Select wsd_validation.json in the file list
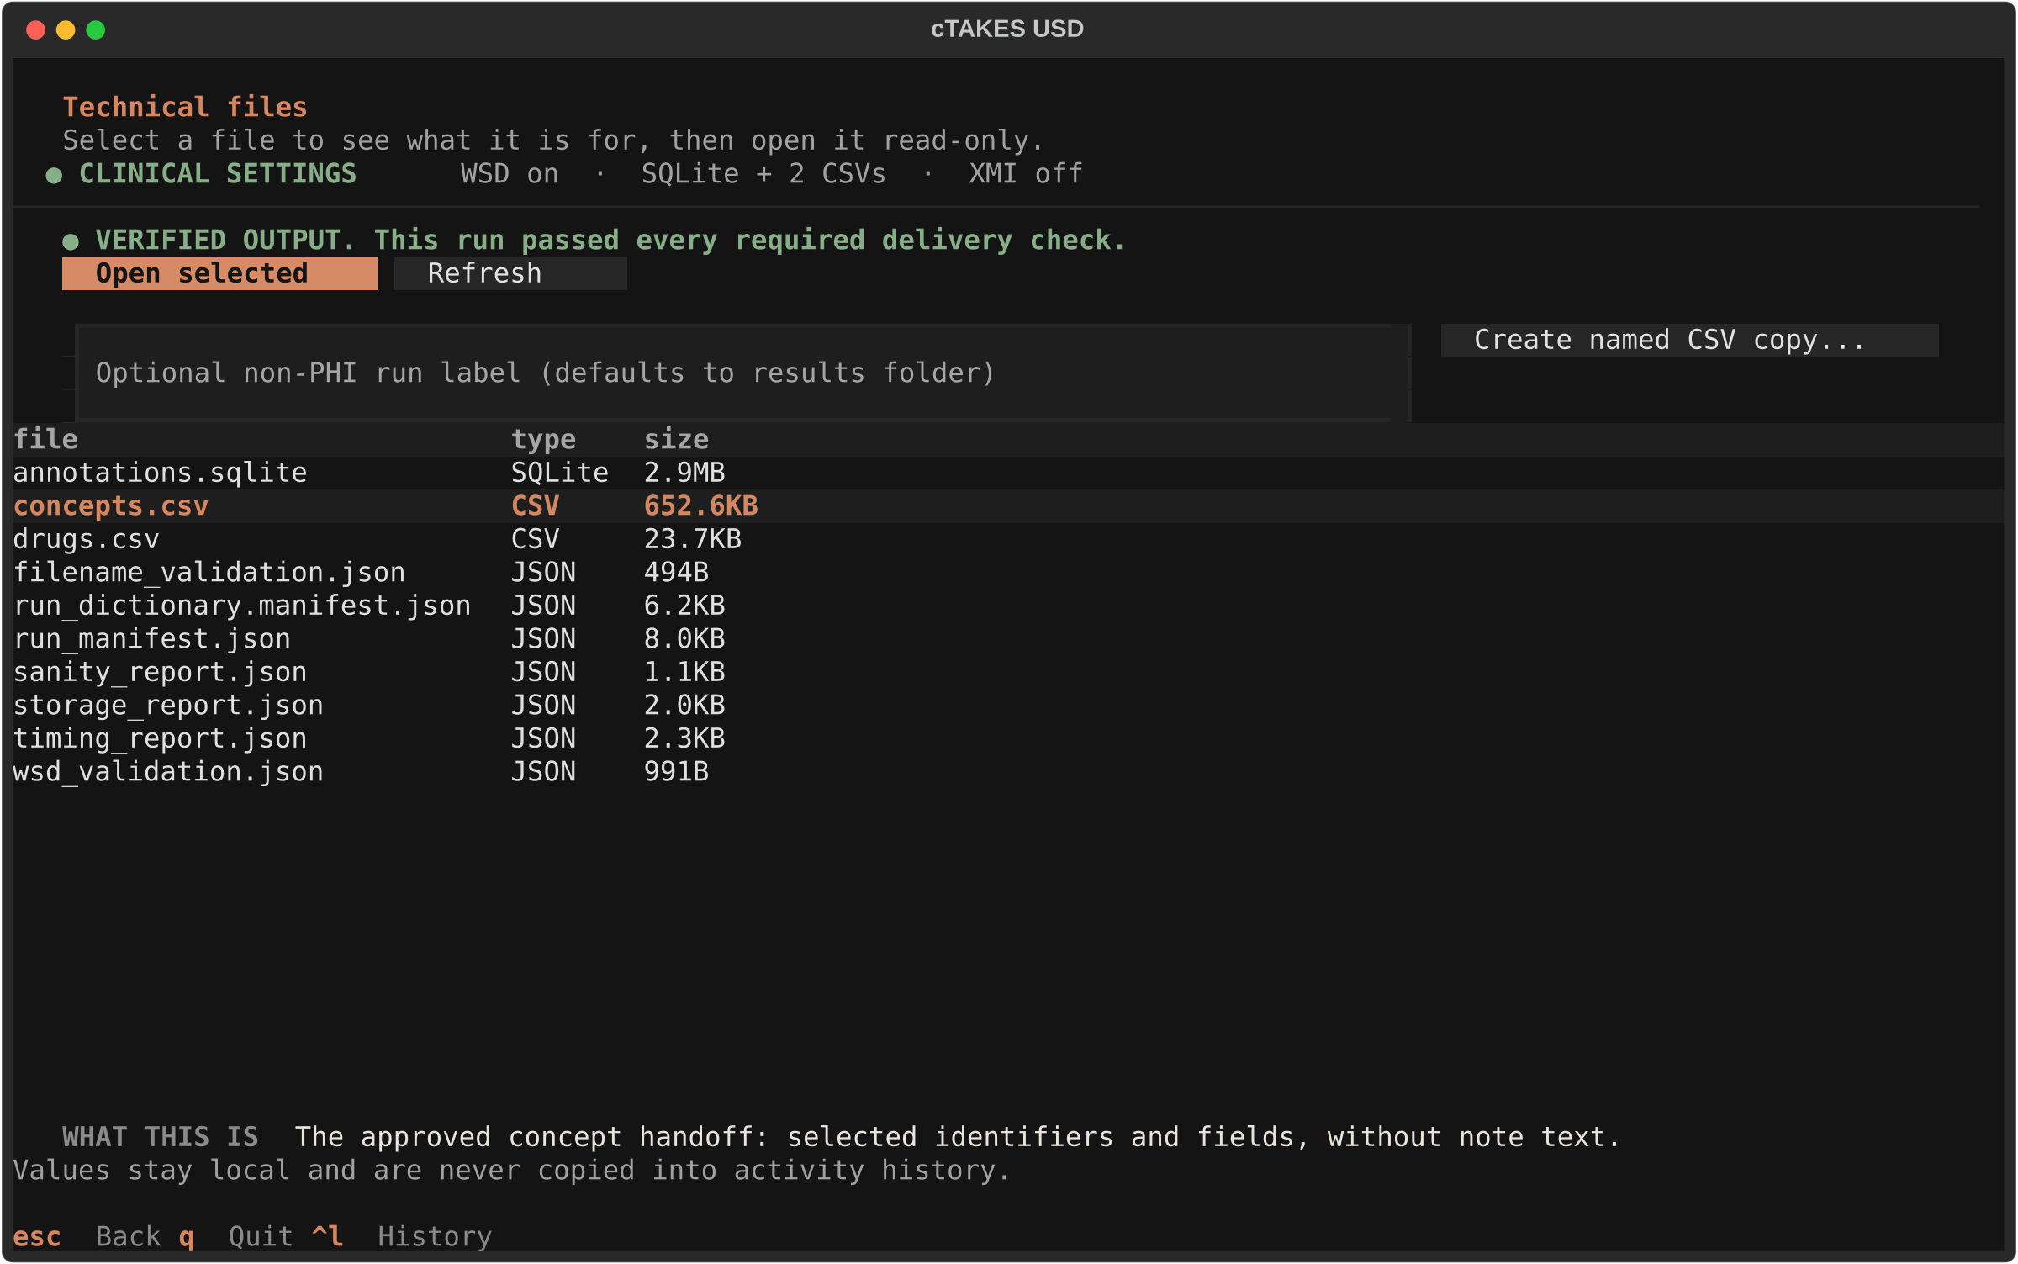 [1007, 772]
